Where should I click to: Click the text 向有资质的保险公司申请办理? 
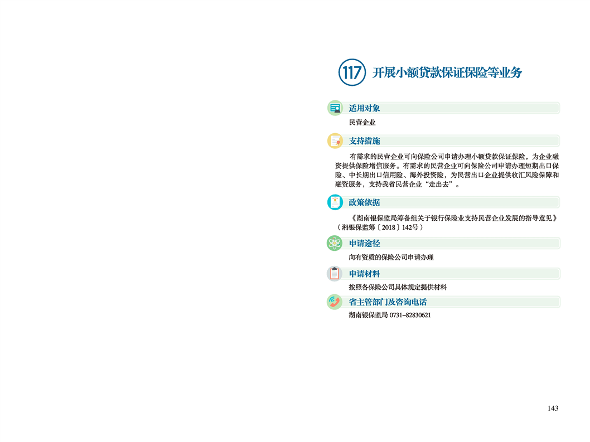(391, 258)
